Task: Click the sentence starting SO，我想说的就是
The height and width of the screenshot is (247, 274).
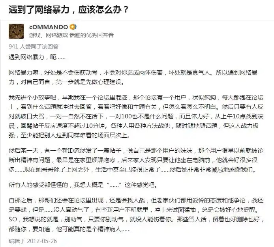Action: 91,219
